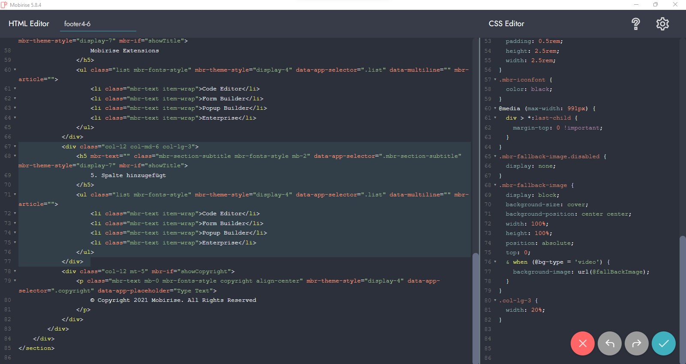The height and width of the screenshot is (364, 686).
Task: Open the help question mark icon
Action: pyautogui.click(x=635, y=24)
